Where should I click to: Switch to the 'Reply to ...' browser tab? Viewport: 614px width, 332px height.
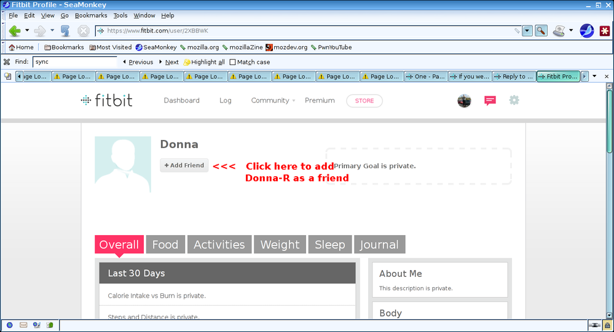click(x=514, y=76)
